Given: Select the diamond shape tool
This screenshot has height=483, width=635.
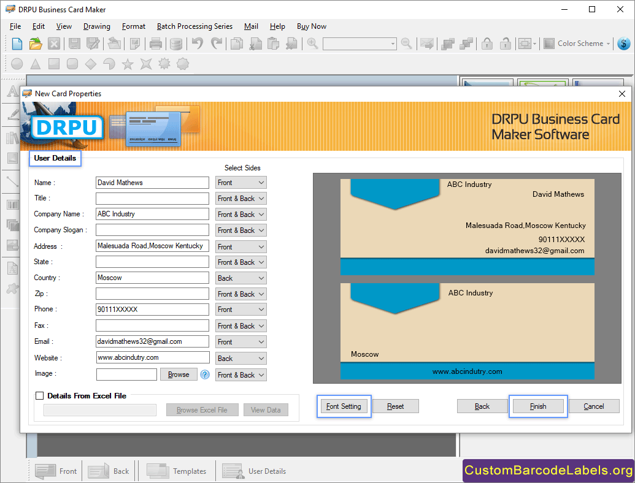Looking at the screenshot, I should coord(91,64).
